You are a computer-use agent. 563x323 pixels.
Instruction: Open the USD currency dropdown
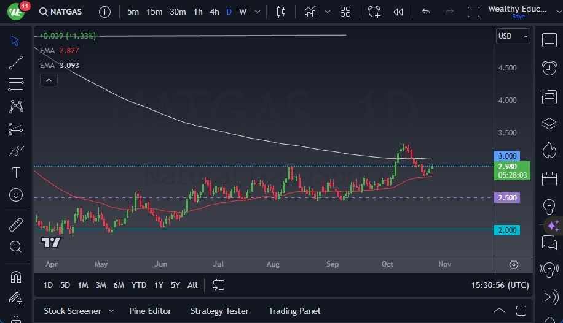click(x=513, y=36)
